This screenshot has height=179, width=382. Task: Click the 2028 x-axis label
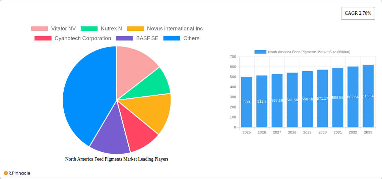[x=292, y=132]
